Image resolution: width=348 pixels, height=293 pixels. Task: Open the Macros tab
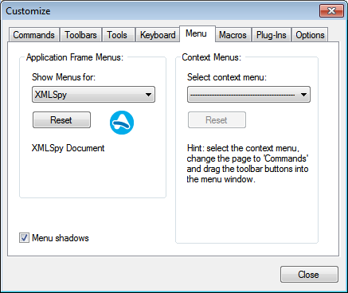(233, 35)
